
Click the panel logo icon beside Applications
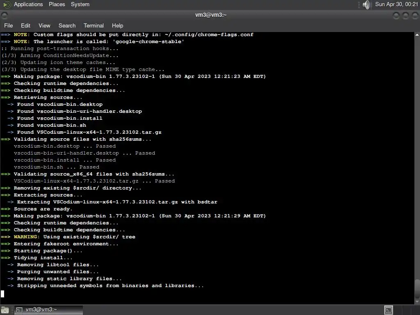(7, 5)
